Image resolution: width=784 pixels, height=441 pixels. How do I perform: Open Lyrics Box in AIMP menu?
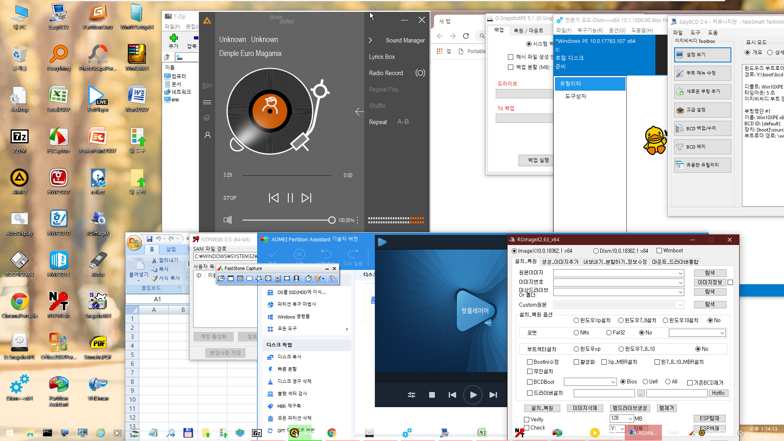(x=382, y=57)
